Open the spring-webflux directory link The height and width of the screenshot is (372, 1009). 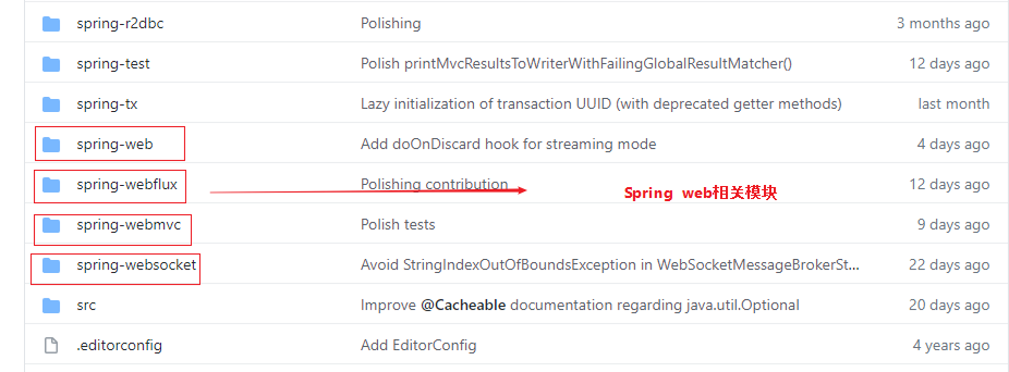(x=127, y=185)
